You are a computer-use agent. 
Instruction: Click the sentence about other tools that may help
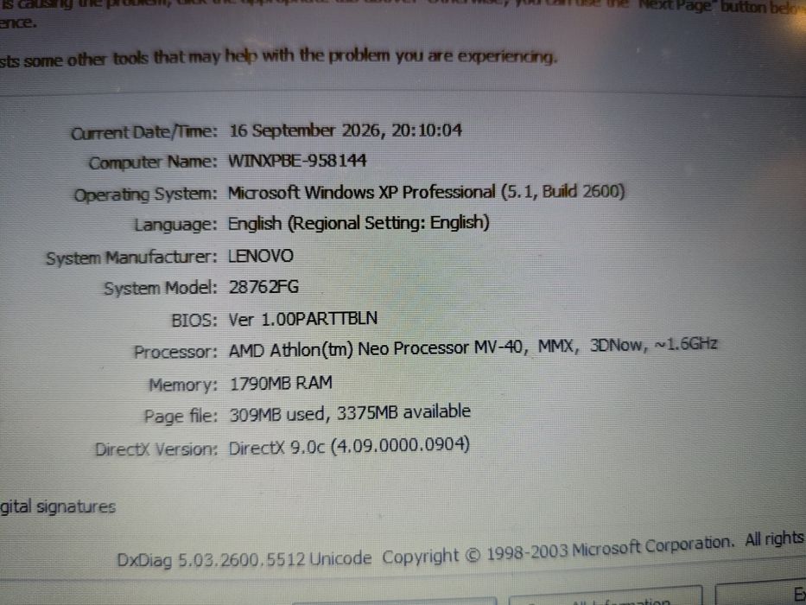278,57
